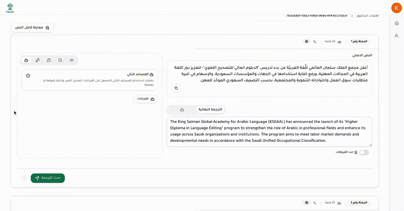Toggle the حدد الفروقات differences switch
The width and height of the screenshot is (404, 211).
pyautogui.click(x=364, y=152)
